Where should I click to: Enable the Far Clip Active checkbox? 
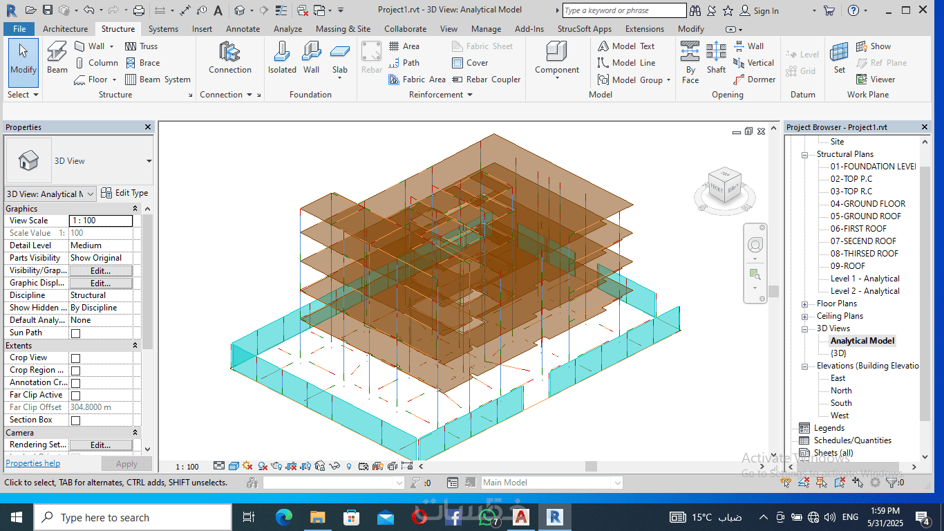(x=76, y=395)
